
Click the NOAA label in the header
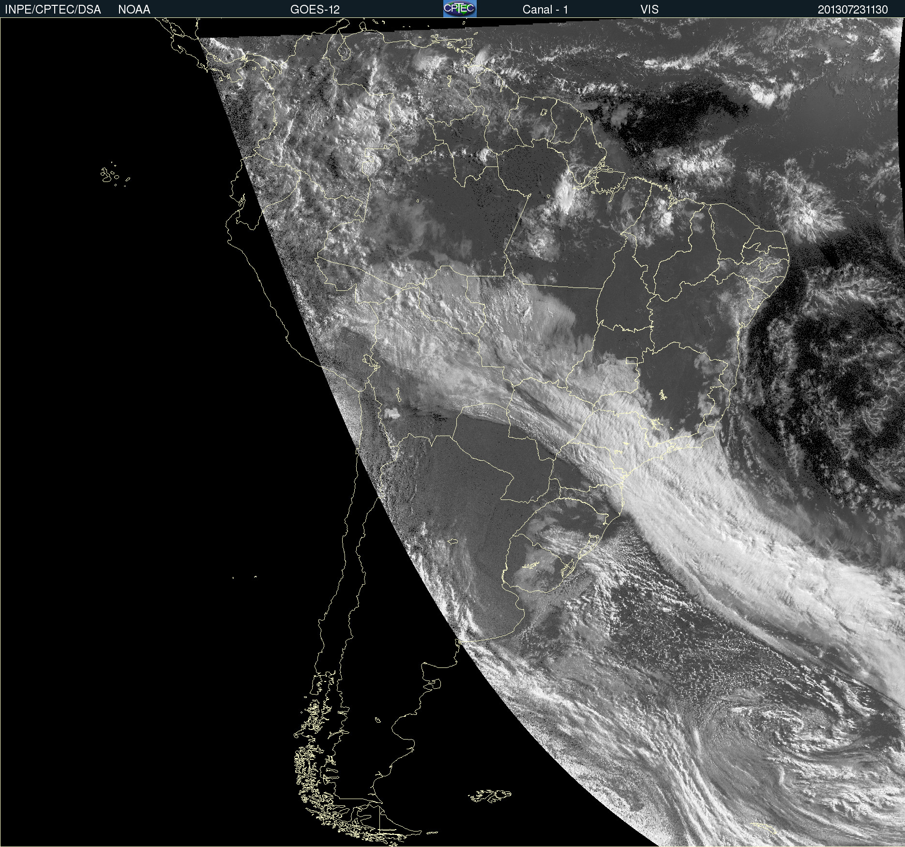(x=134, y=10)
